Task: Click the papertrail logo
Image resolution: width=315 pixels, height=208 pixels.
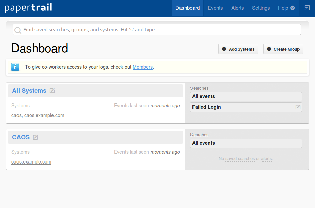Action: (x=28, y=8)
